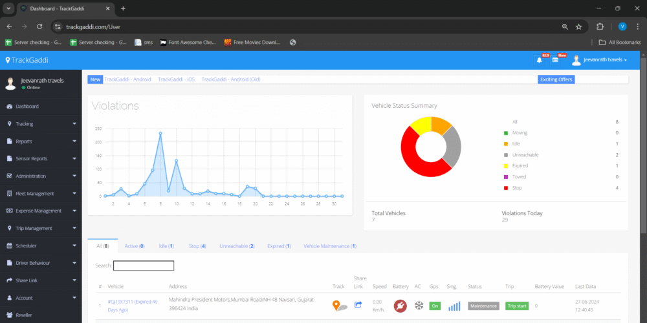This screenshot has width=647, height=323.
Task: Toggle the green GPS 'On' indicator
Action: (435, 306)
